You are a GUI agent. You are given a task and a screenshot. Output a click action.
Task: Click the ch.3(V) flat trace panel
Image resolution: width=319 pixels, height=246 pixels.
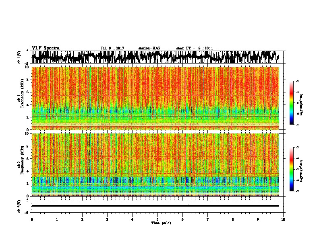point(157,206)
